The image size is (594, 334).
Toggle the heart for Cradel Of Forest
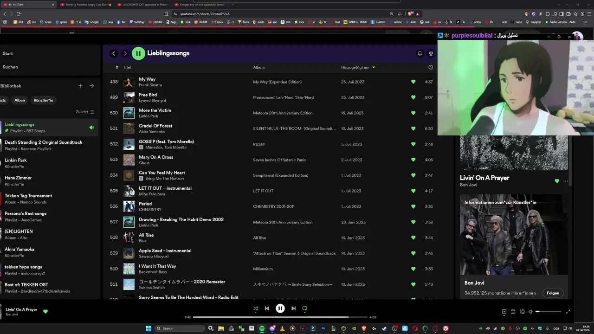(x=413, y=128)
